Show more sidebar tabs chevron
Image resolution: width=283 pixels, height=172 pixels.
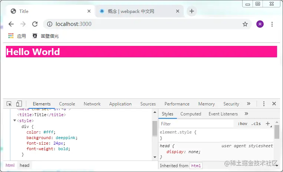pyautogui.click(x=246, y=114)
